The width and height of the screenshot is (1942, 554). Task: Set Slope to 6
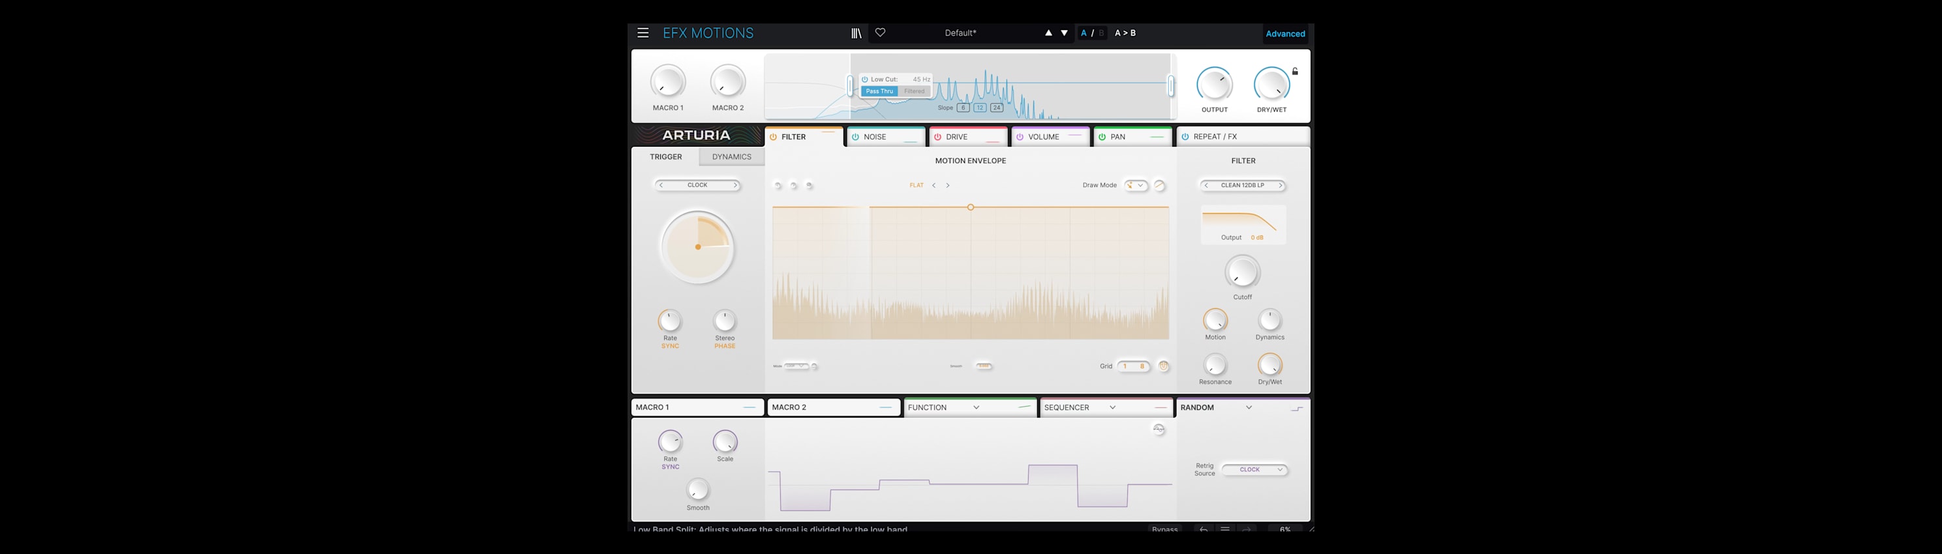(963, 108)
